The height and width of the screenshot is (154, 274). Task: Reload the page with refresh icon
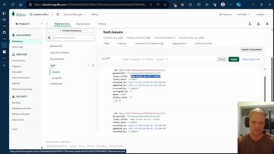13,5
